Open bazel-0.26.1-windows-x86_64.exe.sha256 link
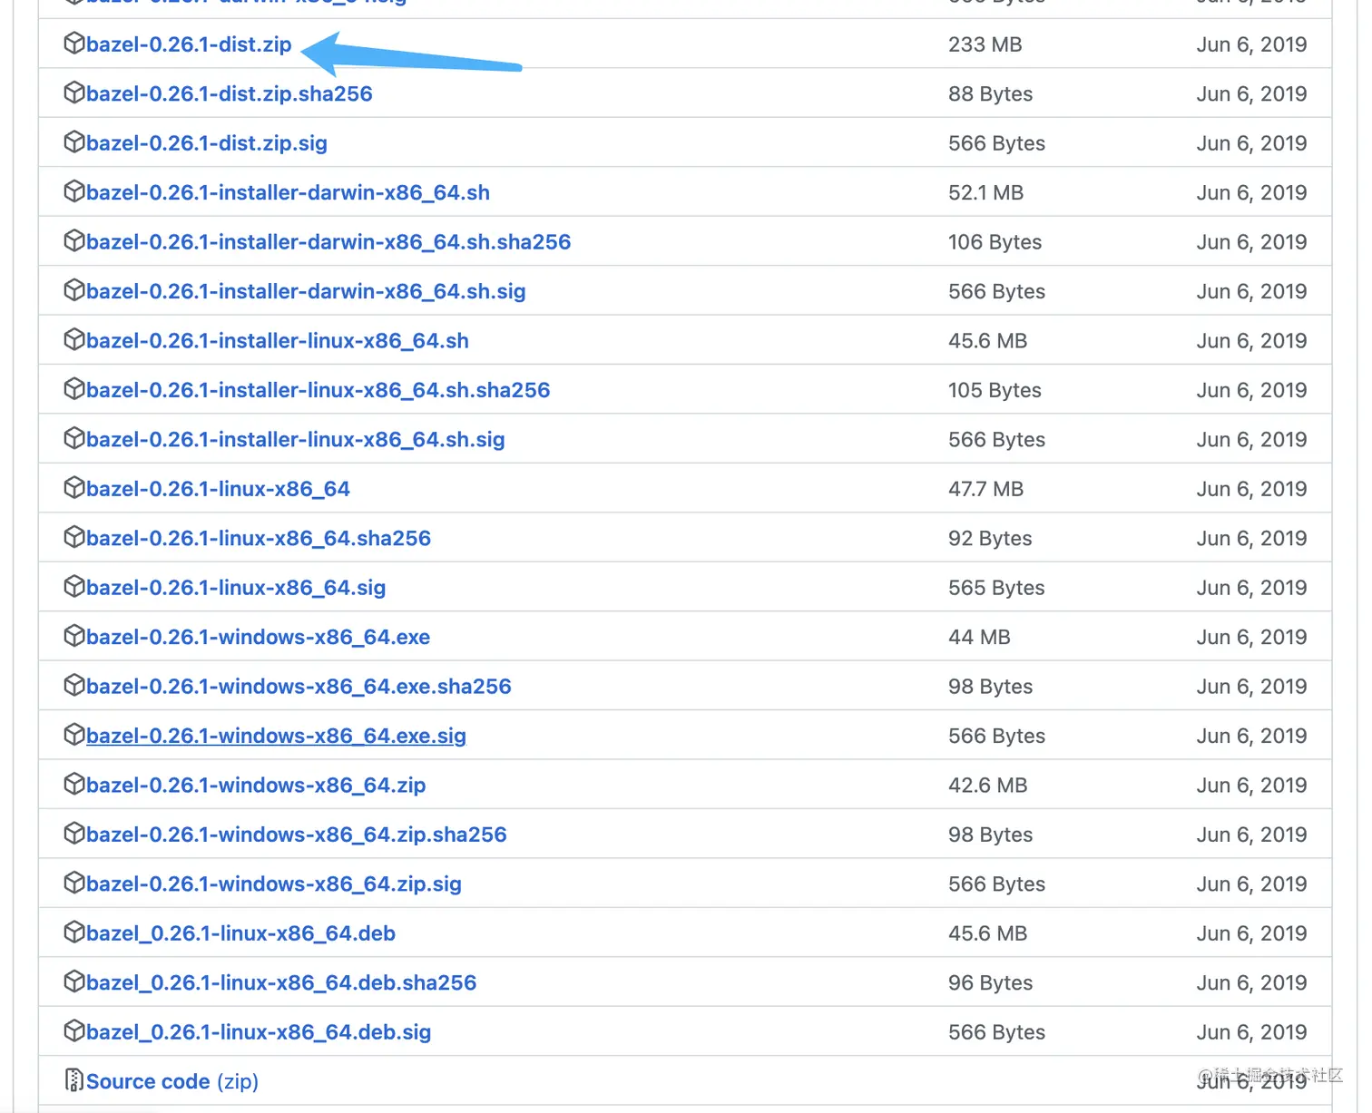1372x1113 pixels. coord(299,687)
